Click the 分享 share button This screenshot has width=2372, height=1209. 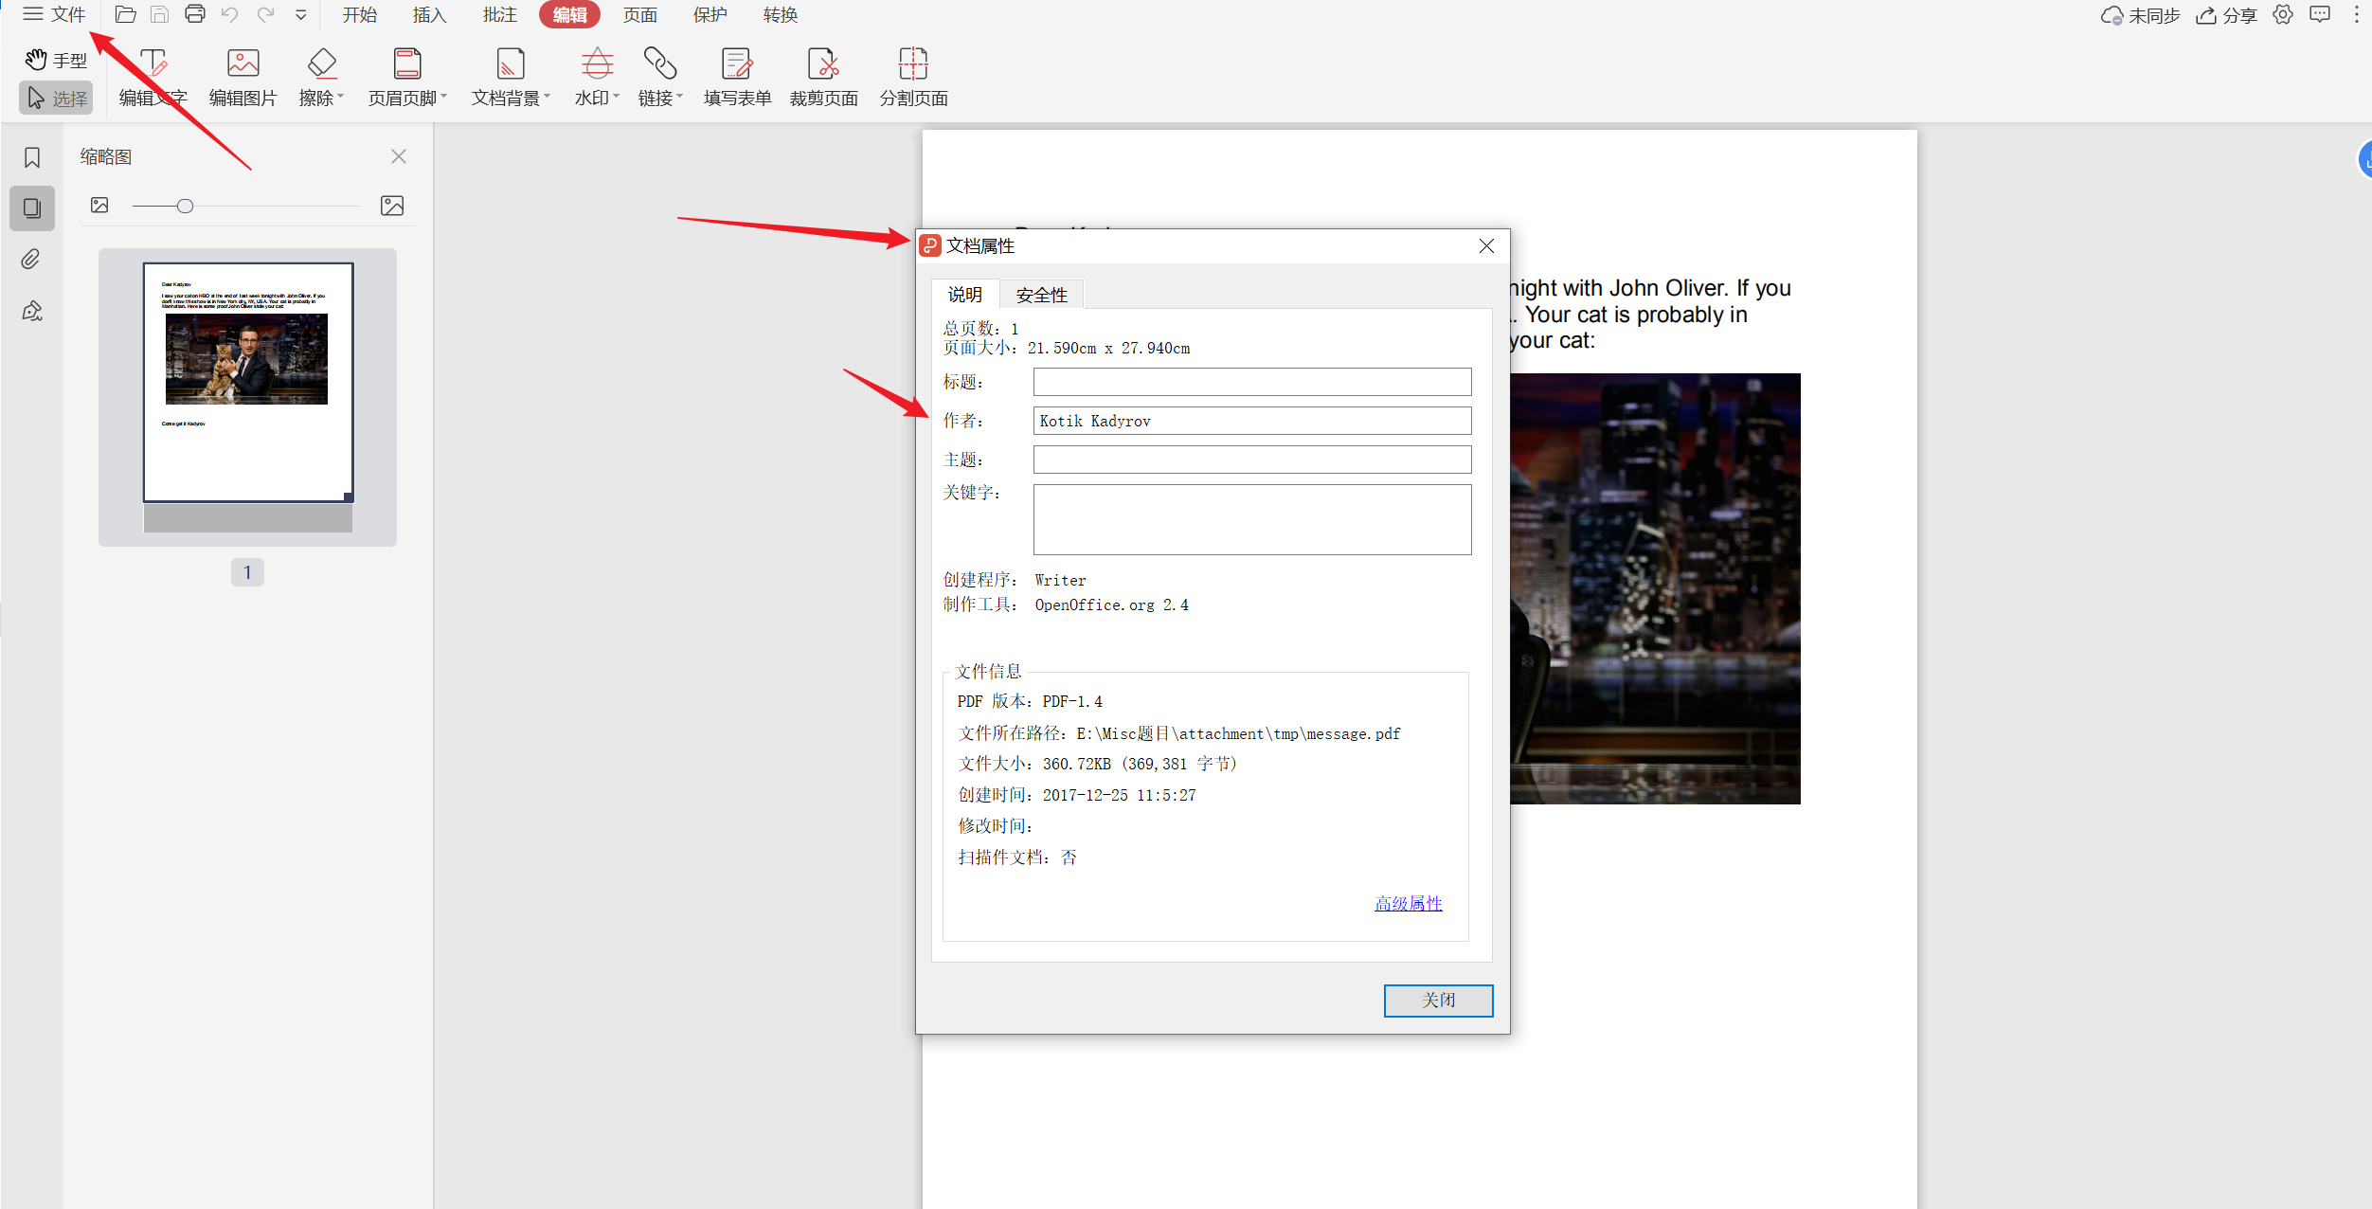coord(2227,15)
